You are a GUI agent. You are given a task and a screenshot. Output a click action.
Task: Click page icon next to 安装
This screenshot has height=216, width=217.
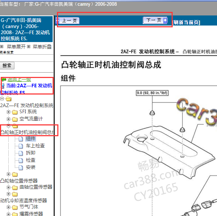coord(21,168)
